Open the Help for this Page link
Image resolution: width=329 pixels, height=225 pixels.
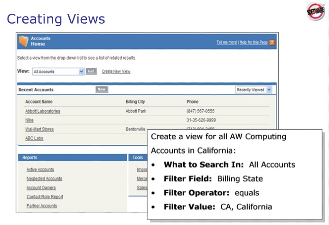pyautogui.click(x=254, y=42)
